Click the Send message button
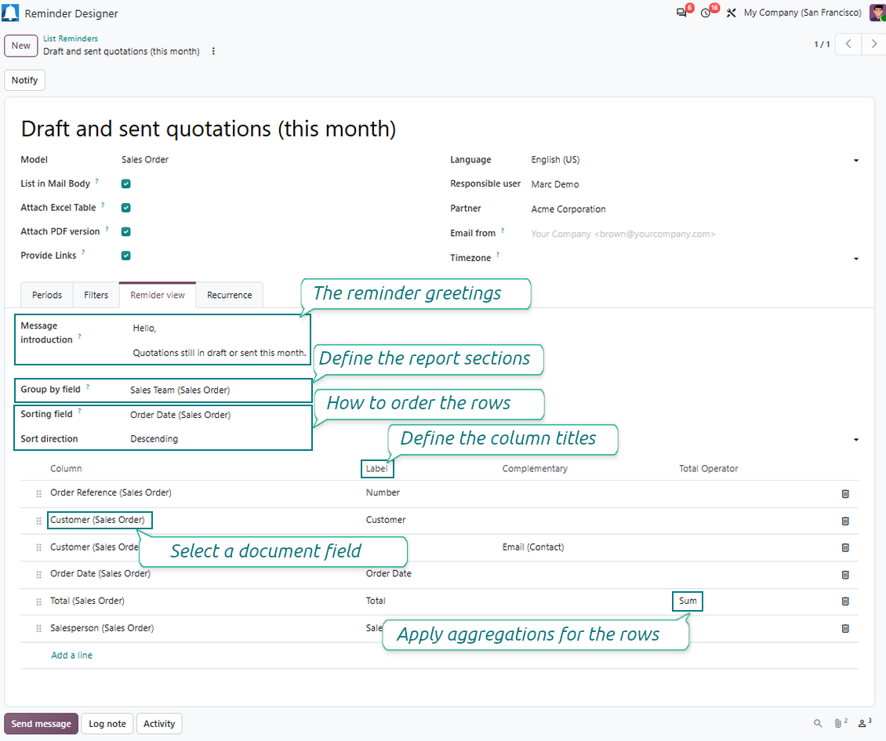 [42, 724]
